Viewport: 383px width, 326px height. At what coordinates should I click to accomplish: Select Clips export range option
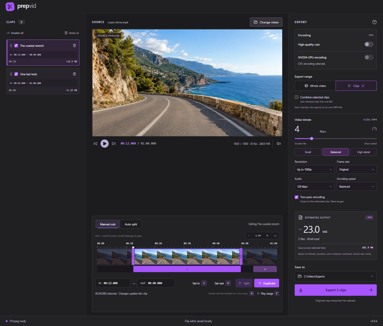(x=356, y=86)
